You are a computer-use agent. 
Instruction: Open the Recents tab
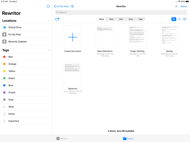(62, 138)
